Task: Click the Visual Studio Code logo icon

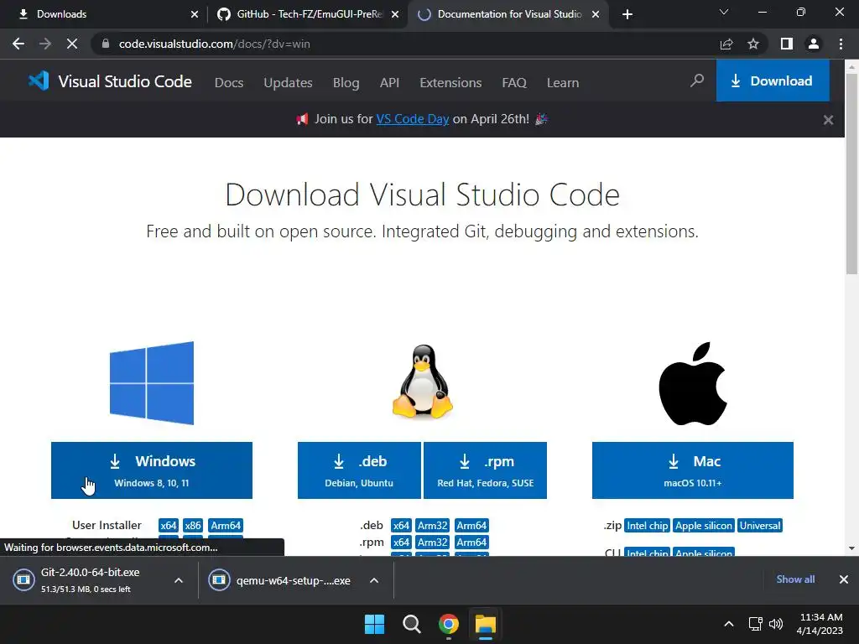Action: click(x=39, y=81)
